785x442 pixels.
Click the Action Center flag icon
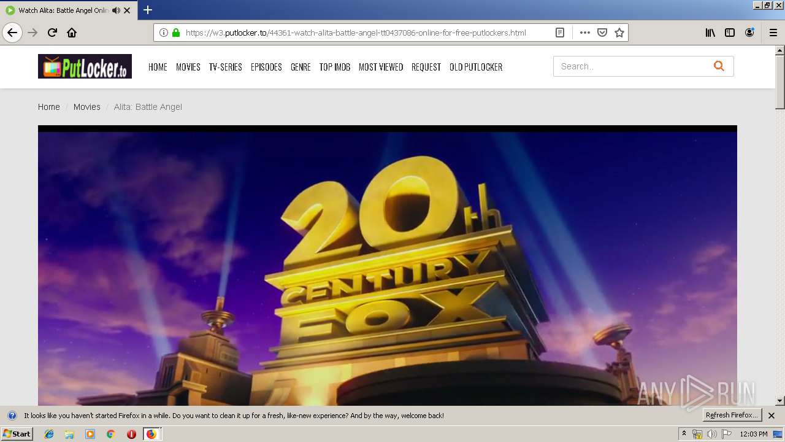(x=727, y=434)
